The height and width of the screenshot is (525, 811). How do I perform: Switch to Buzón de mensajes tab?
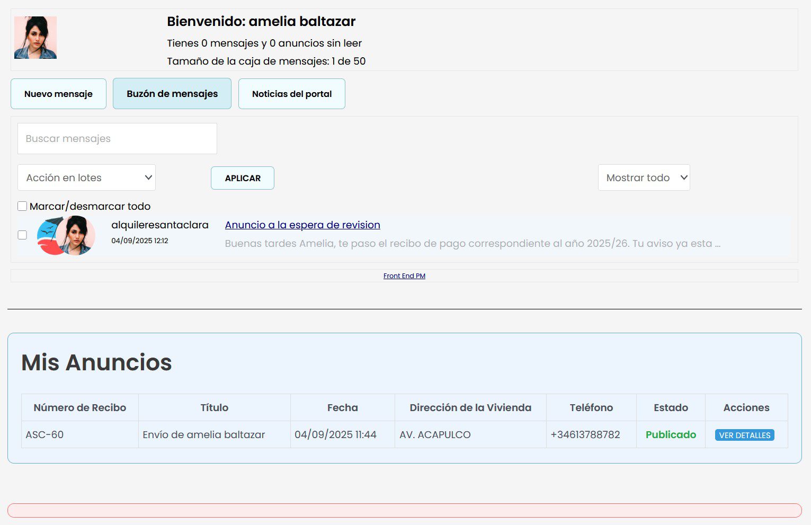click(x=172, y=94)
